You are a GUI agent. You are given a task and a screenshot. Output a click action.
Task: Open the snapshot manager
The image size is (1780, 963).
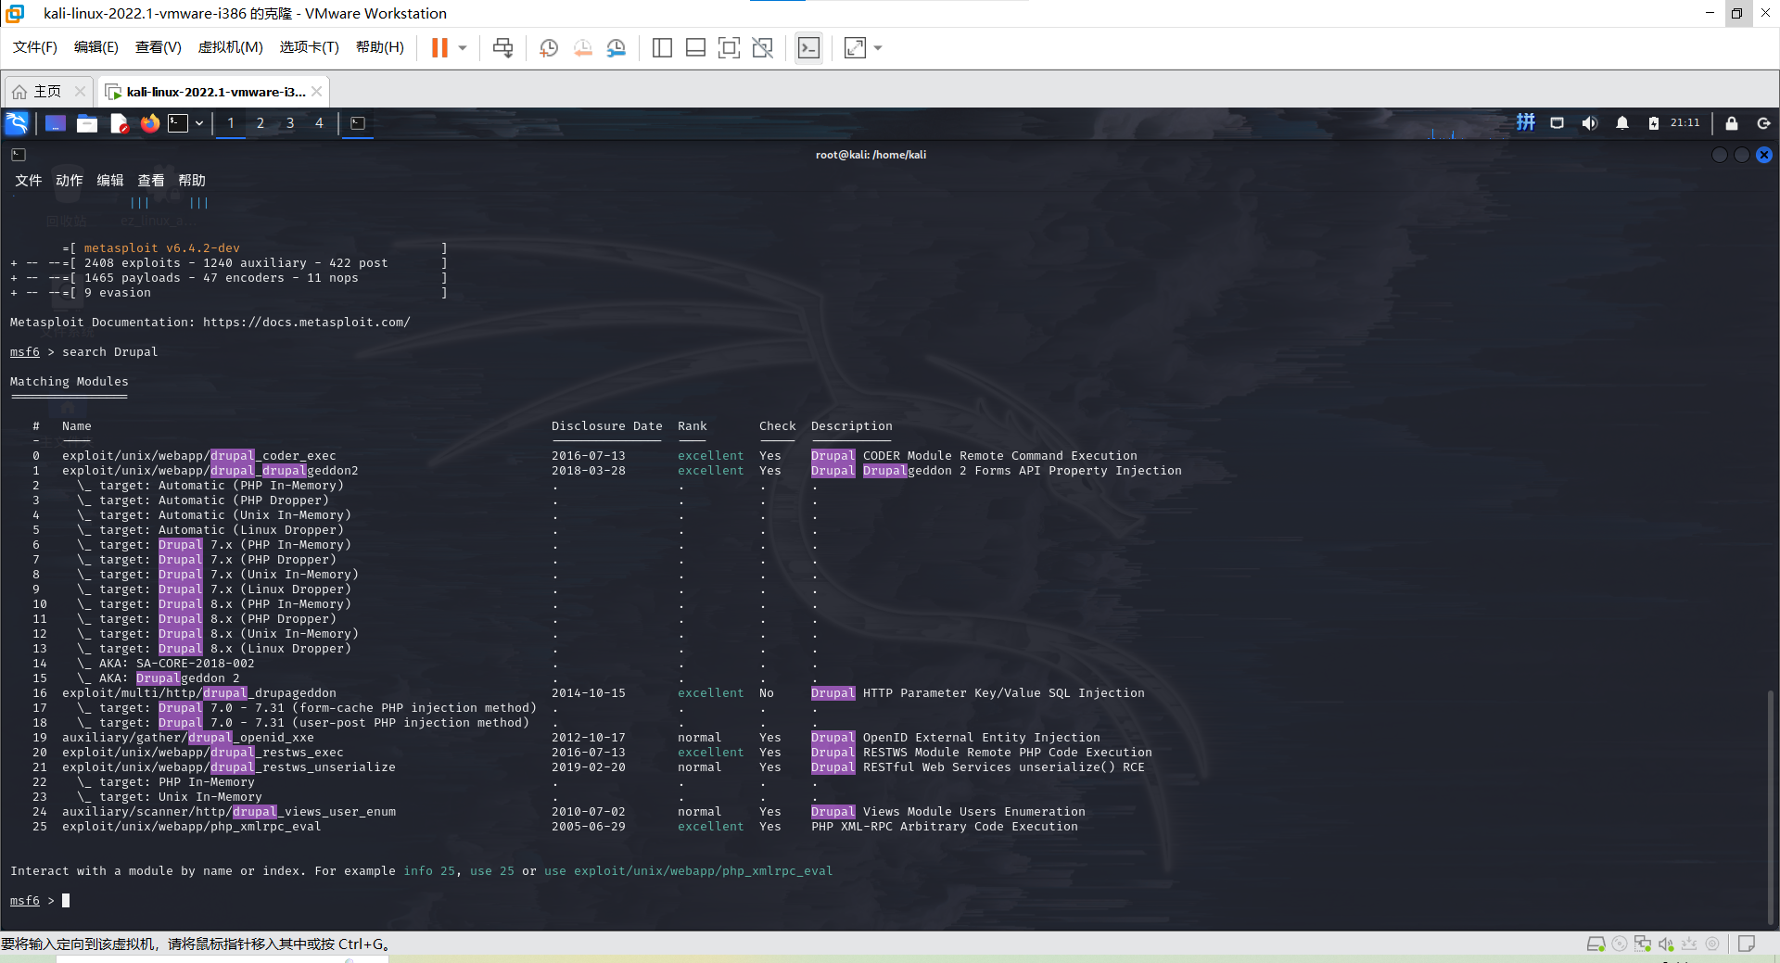617,47
